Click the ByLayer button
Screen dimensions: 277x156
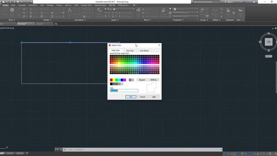tap(142, 80)
